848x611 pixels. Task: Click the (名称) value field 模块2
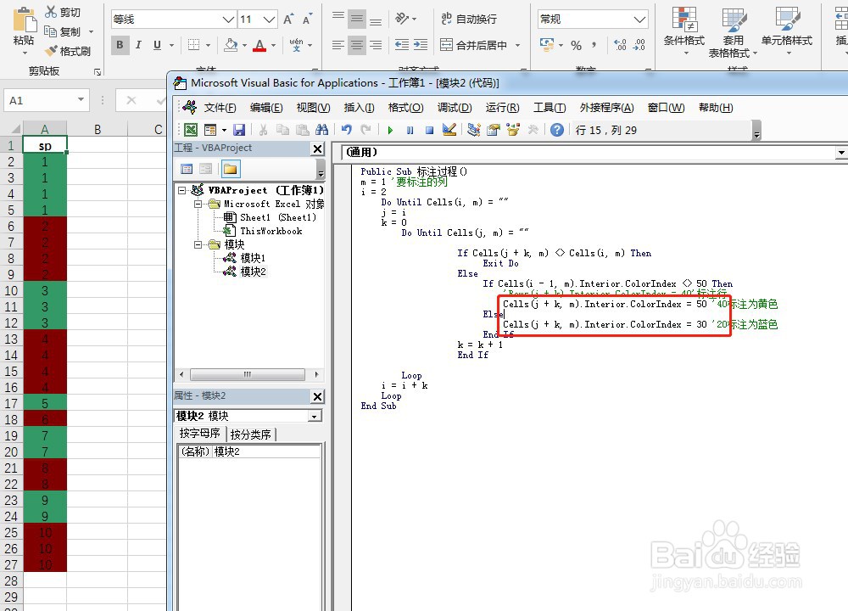pyautogui.click(x=266, y=451)
